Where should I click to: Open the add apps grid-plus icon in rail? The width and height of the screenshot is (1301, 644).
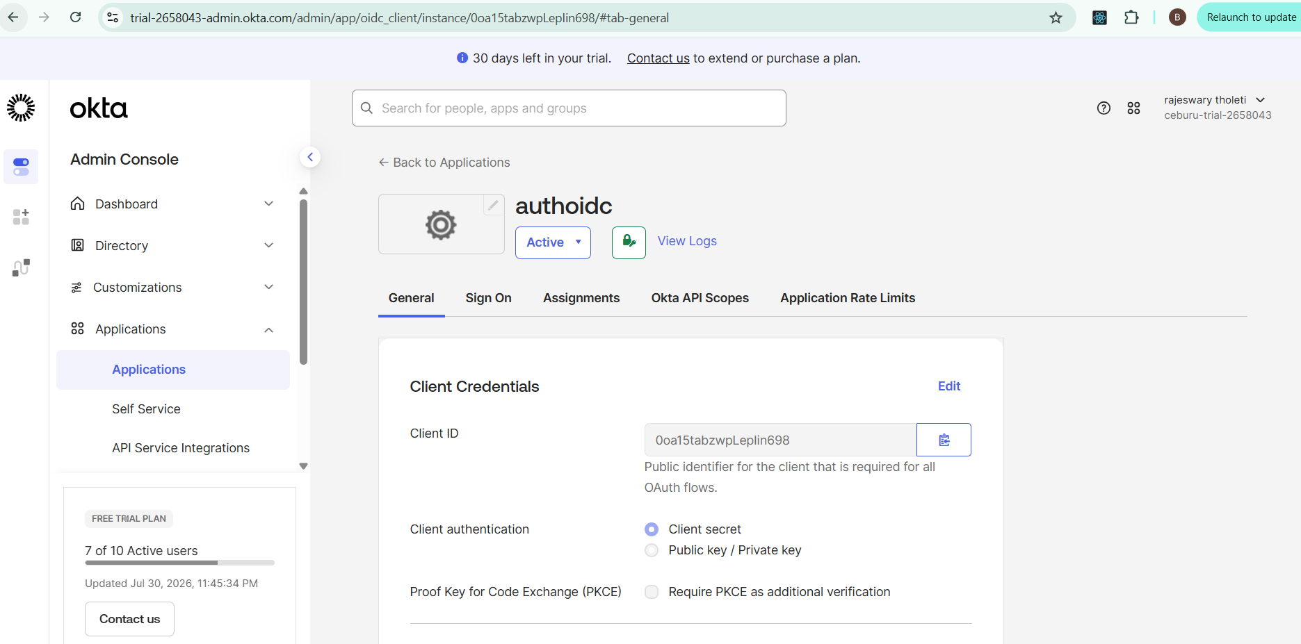click(21, 217)
